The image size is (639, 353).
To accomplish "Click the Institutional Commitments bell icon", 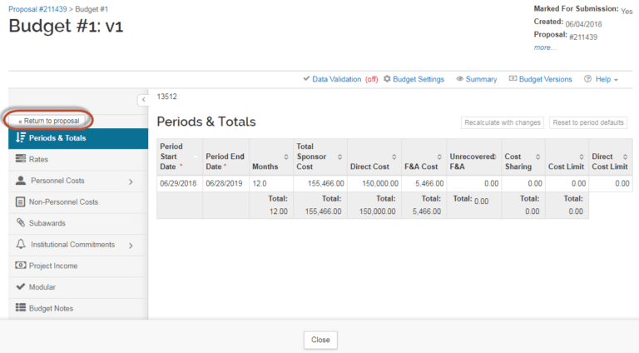I will [22, 245].
